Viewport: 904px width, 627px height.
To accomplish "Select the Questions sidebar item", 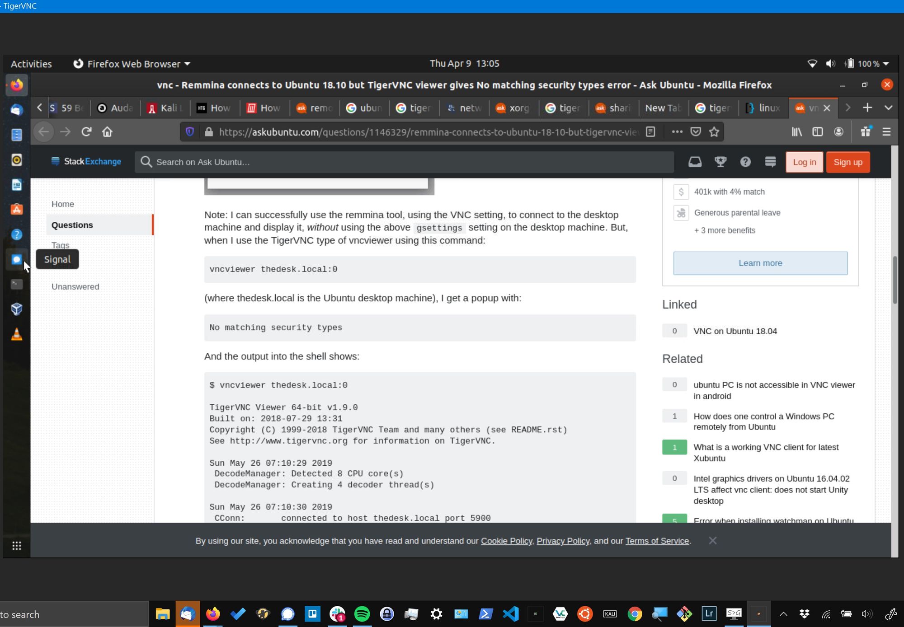I will point(72,225).
